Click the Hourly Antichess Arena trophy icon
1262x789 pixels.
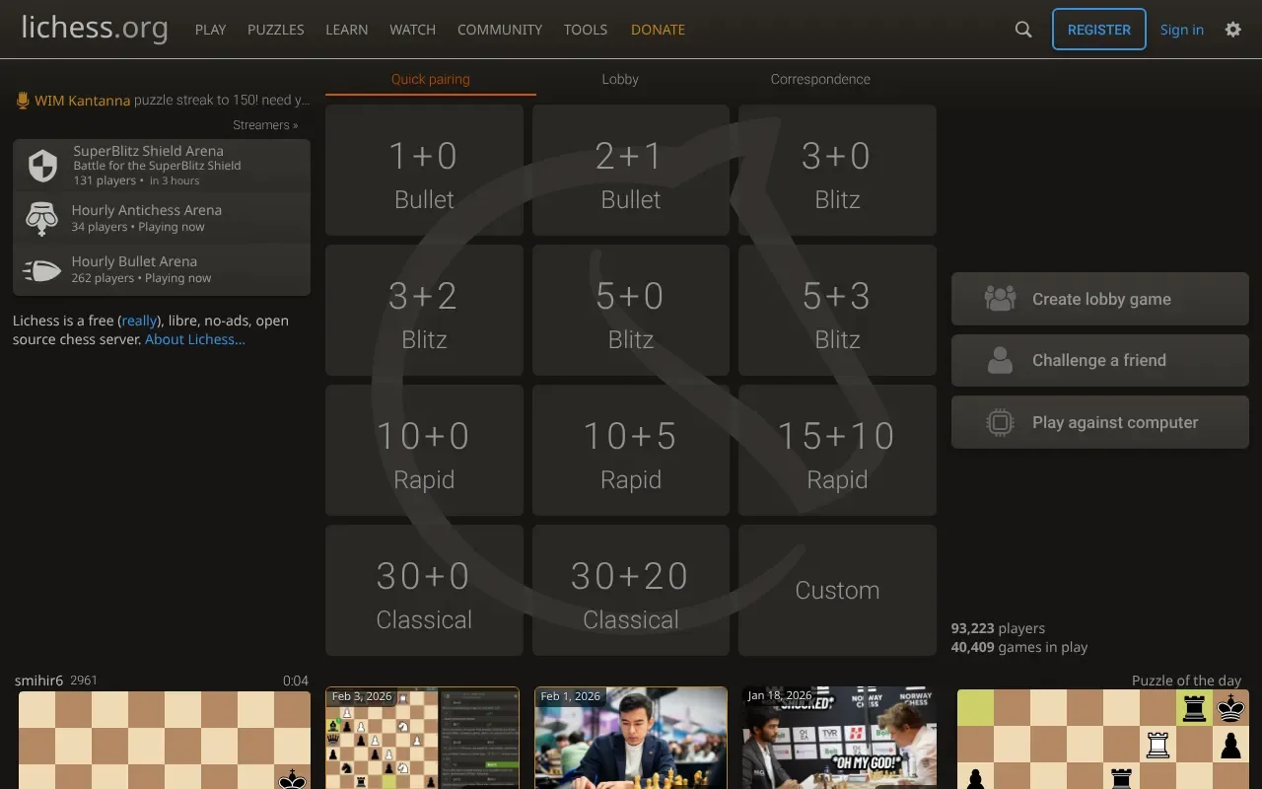(x=41, y=220)
